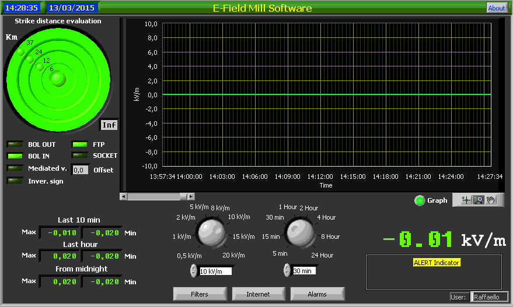The image size is (513, 307).
Task: Toggle the Inver. sign switch
Action: [x=15, y=181]
